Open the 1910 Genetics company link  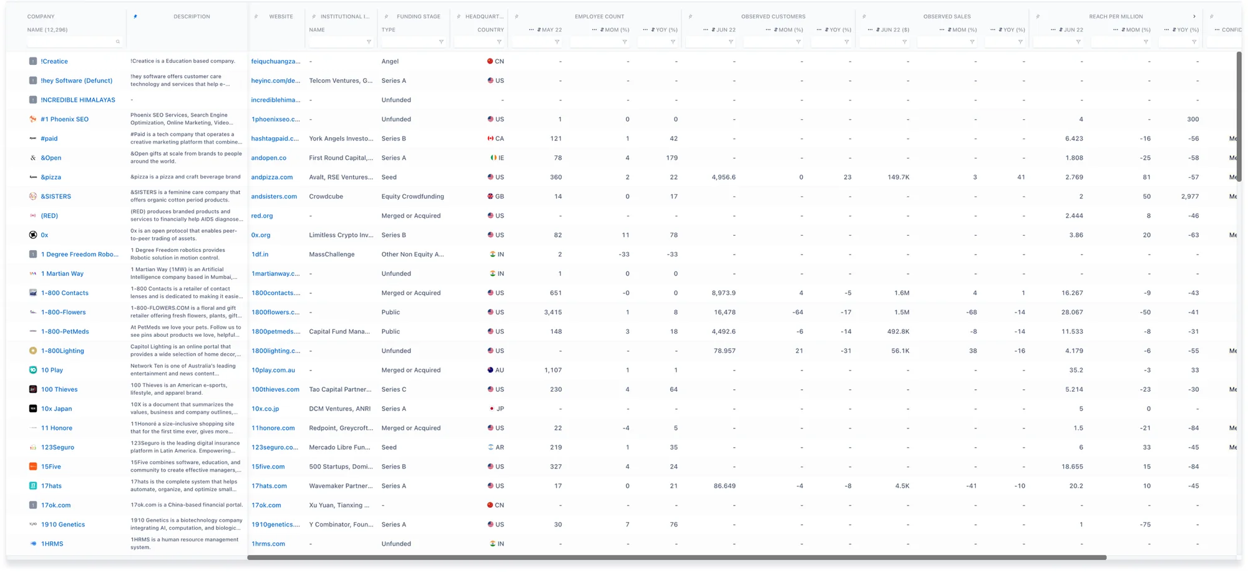(63, 525)
